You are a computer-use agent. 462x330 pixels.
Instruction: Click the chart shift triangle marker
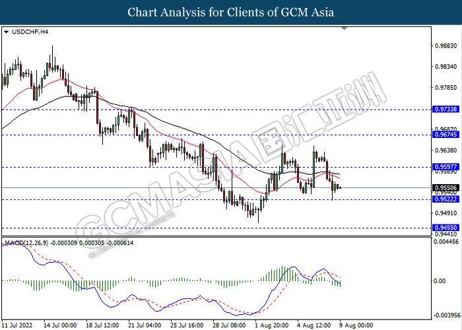click(344, 28)
